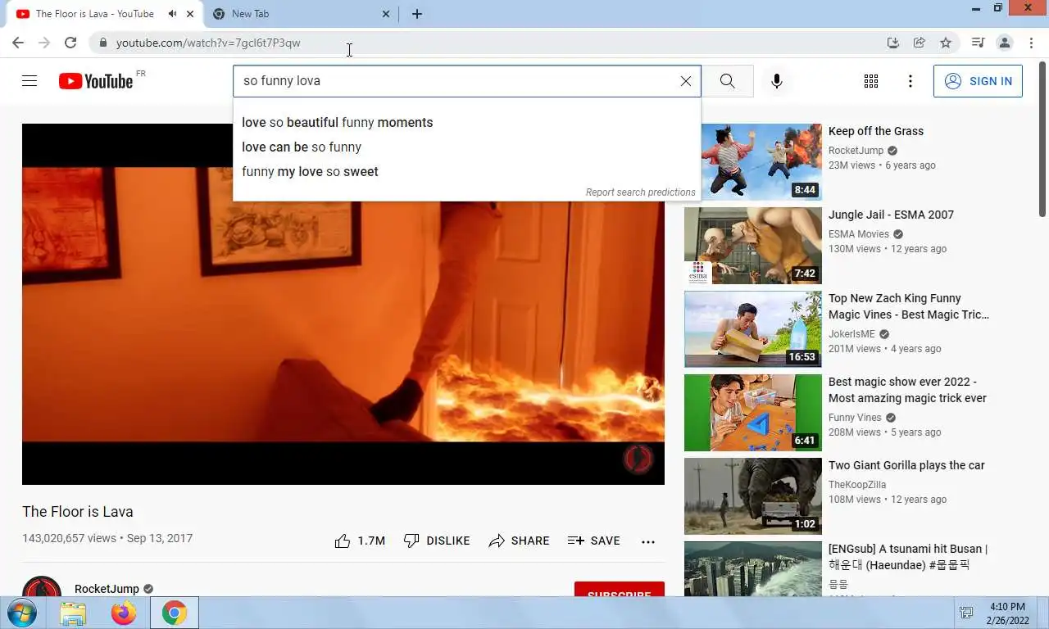1049x629 pixels.
Task: Open ESMA Movies channel name
Action: [859, 234]
